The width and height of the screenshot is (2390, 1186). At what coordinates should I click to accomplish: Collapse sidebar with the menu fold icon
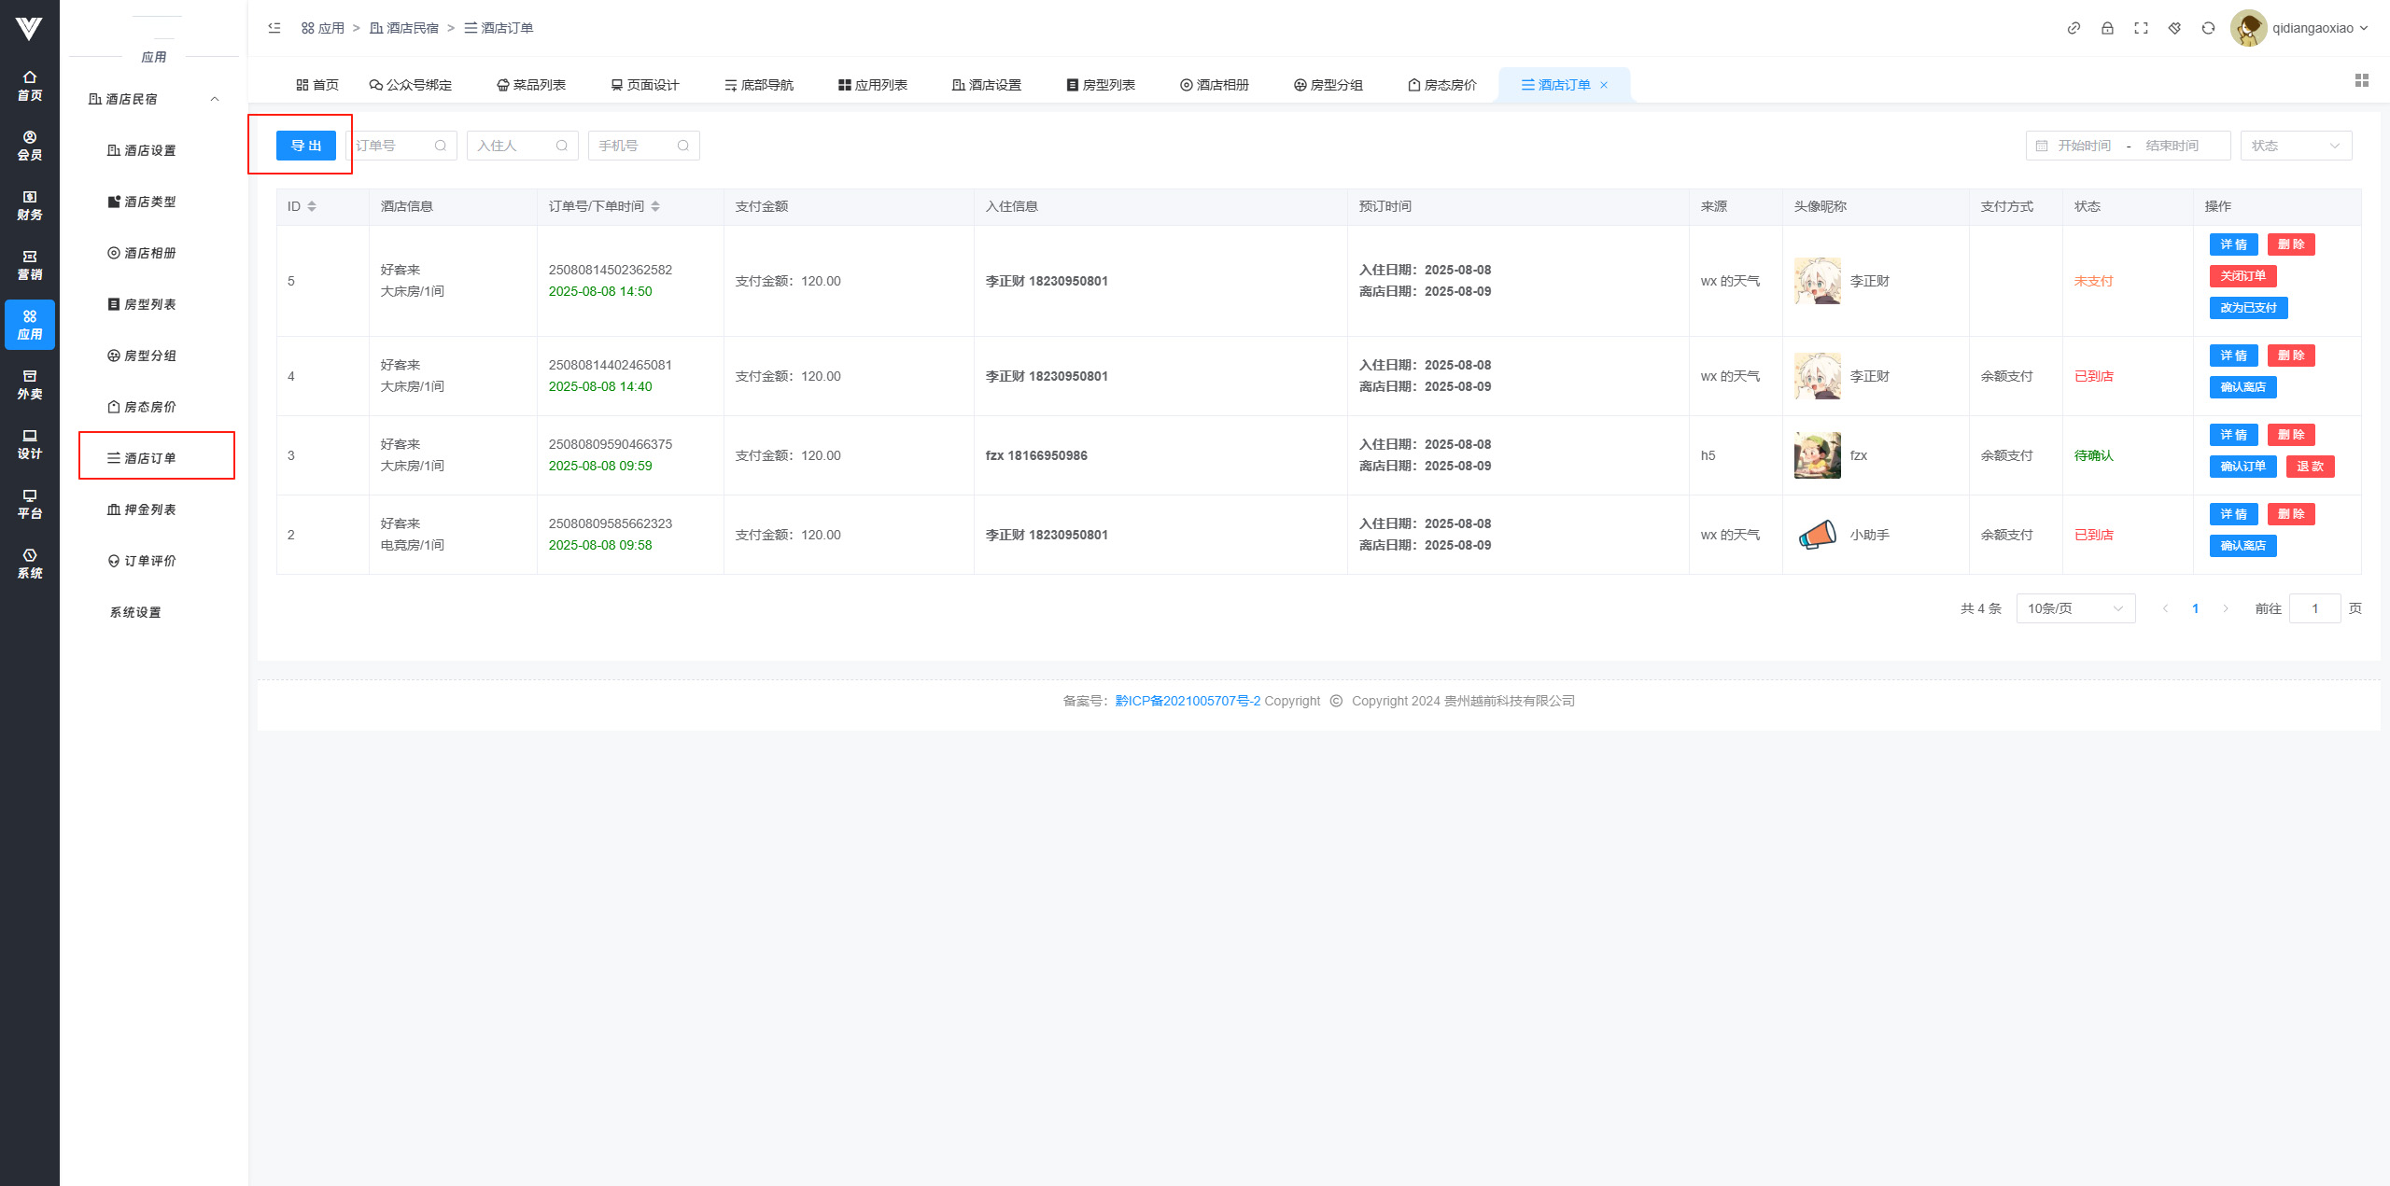click(x=274, y=28)
